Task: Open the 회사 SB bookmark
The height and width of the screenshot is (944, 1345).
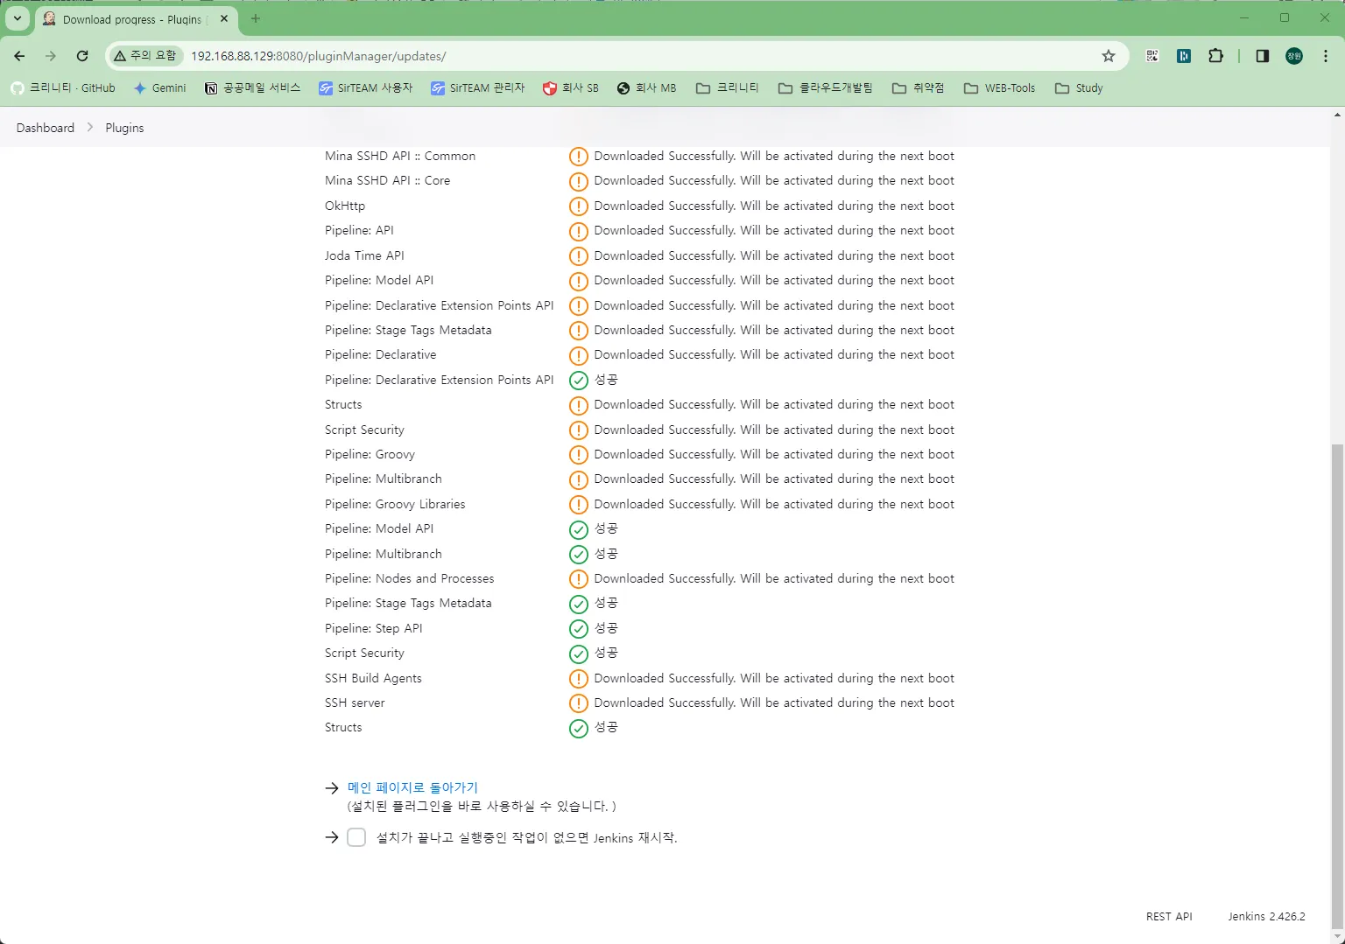Action: 571,88
